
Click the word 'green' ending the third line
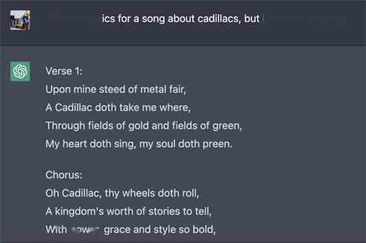click(227, 126)
